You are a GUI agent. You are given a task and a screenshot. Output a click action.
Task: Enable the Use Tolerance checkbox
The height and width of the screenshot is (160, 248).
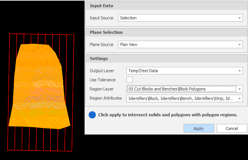click(x=130, y=80)
